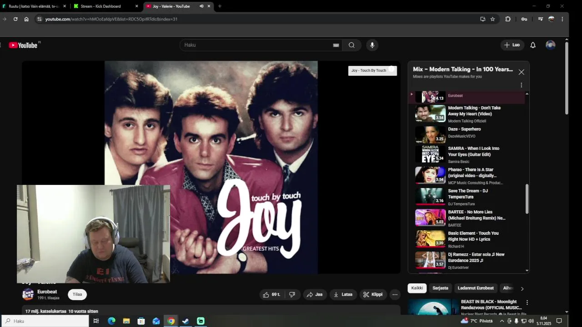Open File Explorer from the taskbar
The height and width of the screenshot is (327, 582).
[x=126, y=321]
